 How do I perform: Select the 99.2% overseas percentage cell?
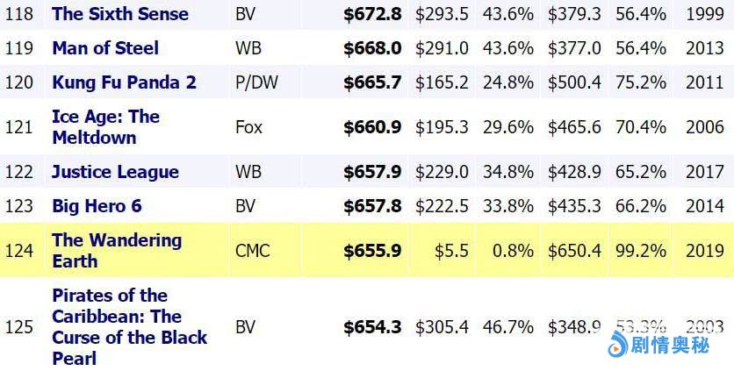(640, 251)
